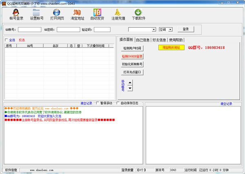
Task: Open the 使用帮助 tab
Action: tap(176, 40)
